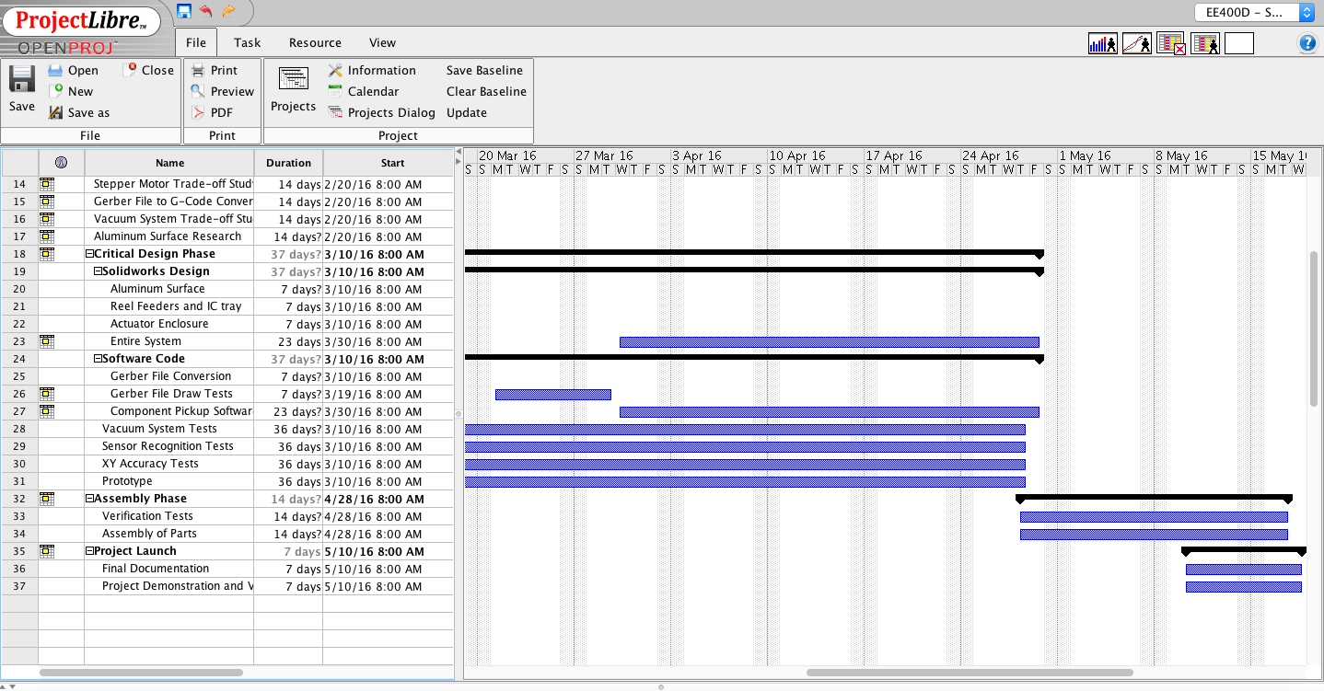Click the constraint indicator icon on row 14
The image size is (1324, 691).
coord(46,184)
